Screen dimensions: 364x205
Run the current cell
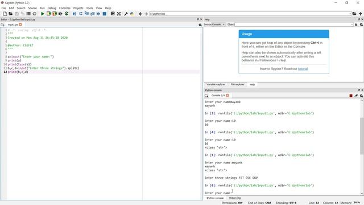(49, 14)
